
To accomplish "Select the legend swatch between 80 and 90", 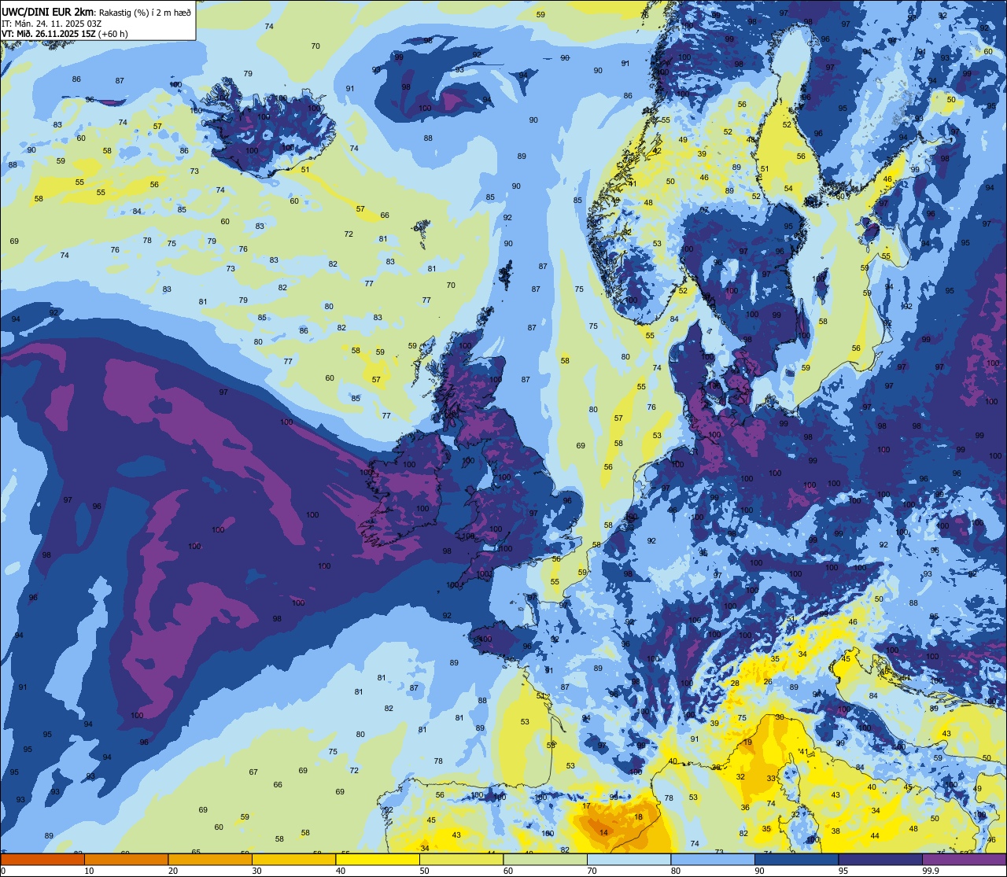I will 713,859.
